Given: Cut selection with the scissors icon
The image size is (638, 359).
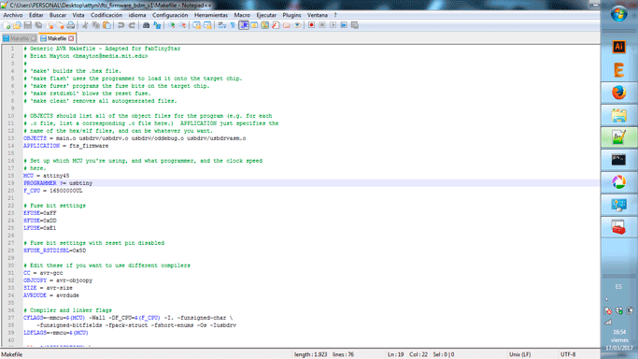Looking at the screenshot, I should pos(85,25).
